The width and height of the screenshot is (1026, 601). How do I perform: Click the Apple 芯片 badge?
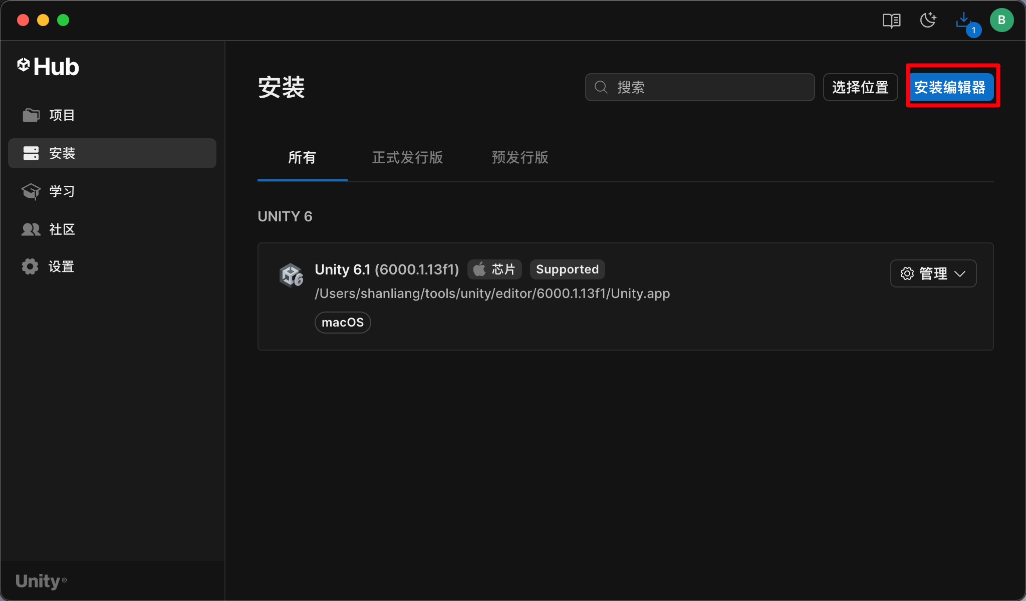pyautogui.click(x=494, y=269)
